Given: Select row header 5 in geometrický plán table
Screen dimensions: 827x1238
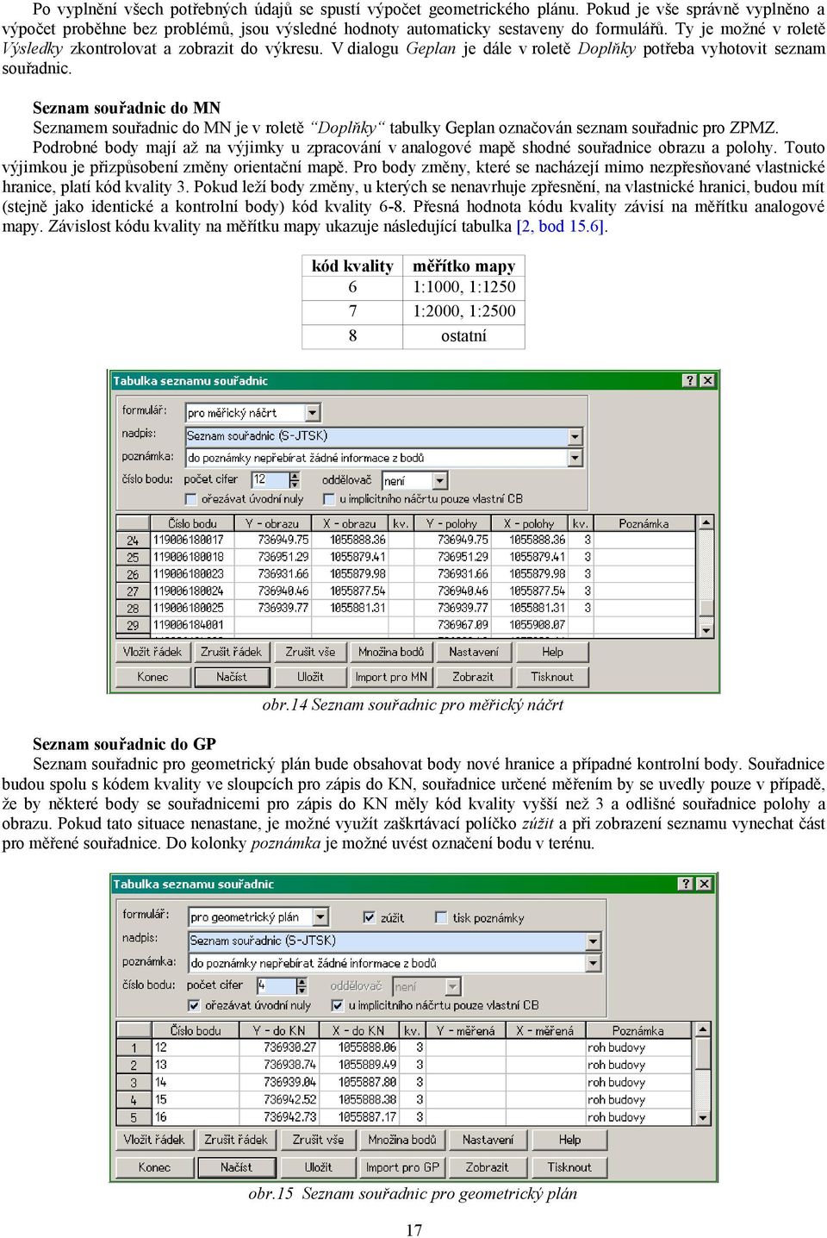Looking at the screenshot, I should click(134, 1117).
